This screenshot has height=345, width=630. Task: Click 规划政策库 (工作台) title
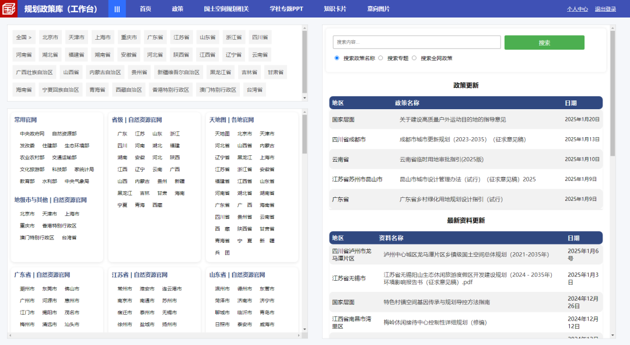61,9
